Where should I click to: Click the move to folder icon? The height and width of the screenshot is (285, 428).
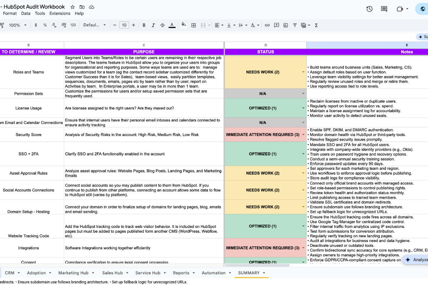82,7
